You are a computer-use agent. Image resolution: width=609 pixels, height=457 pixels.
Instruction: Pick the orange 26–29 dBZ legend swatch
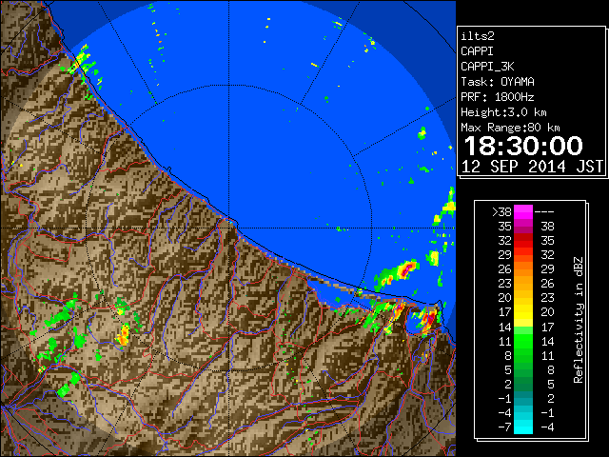click(523, 269)
